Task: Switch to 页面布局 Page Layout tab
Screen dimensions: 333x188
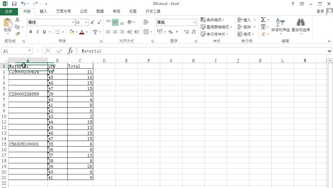Action: pos(63,11)
